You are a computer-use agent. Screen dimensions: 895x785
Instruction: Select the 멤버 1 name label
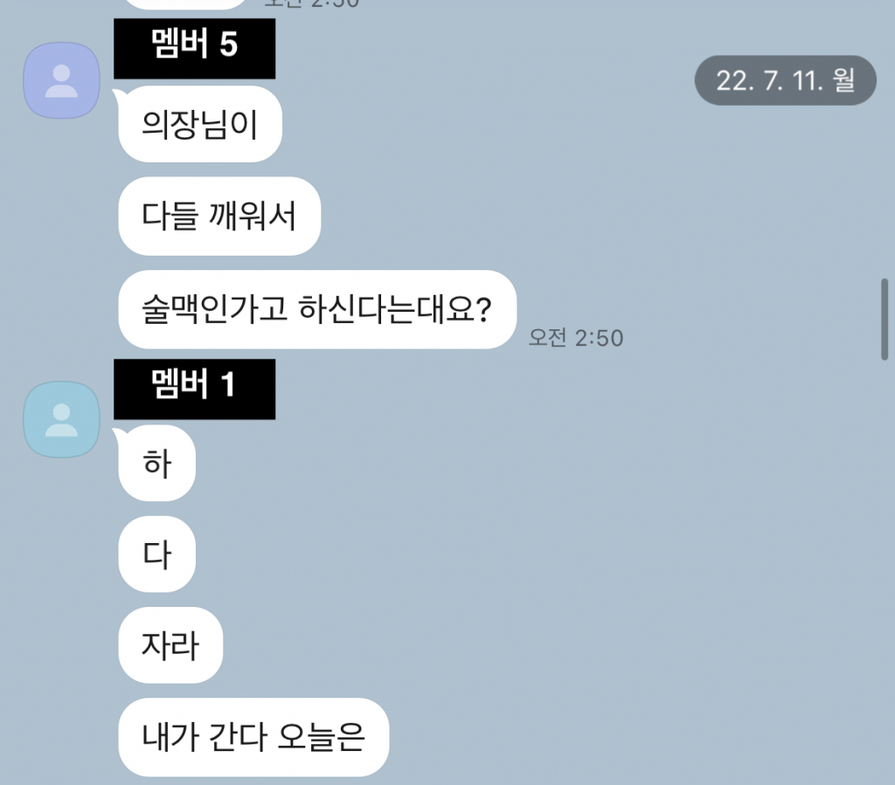(x=193, y=383)
